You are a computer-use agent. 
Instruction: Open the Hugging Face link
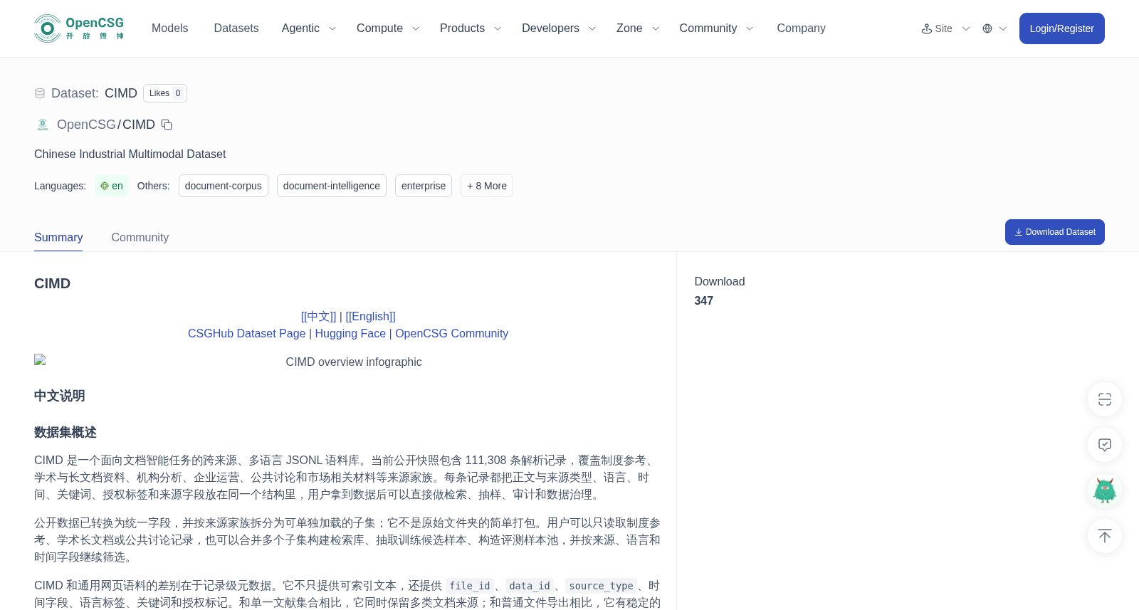(350, 334)
